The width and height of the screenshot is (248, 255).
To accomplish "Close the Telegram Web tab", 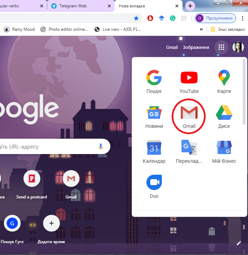I will 109,6.
